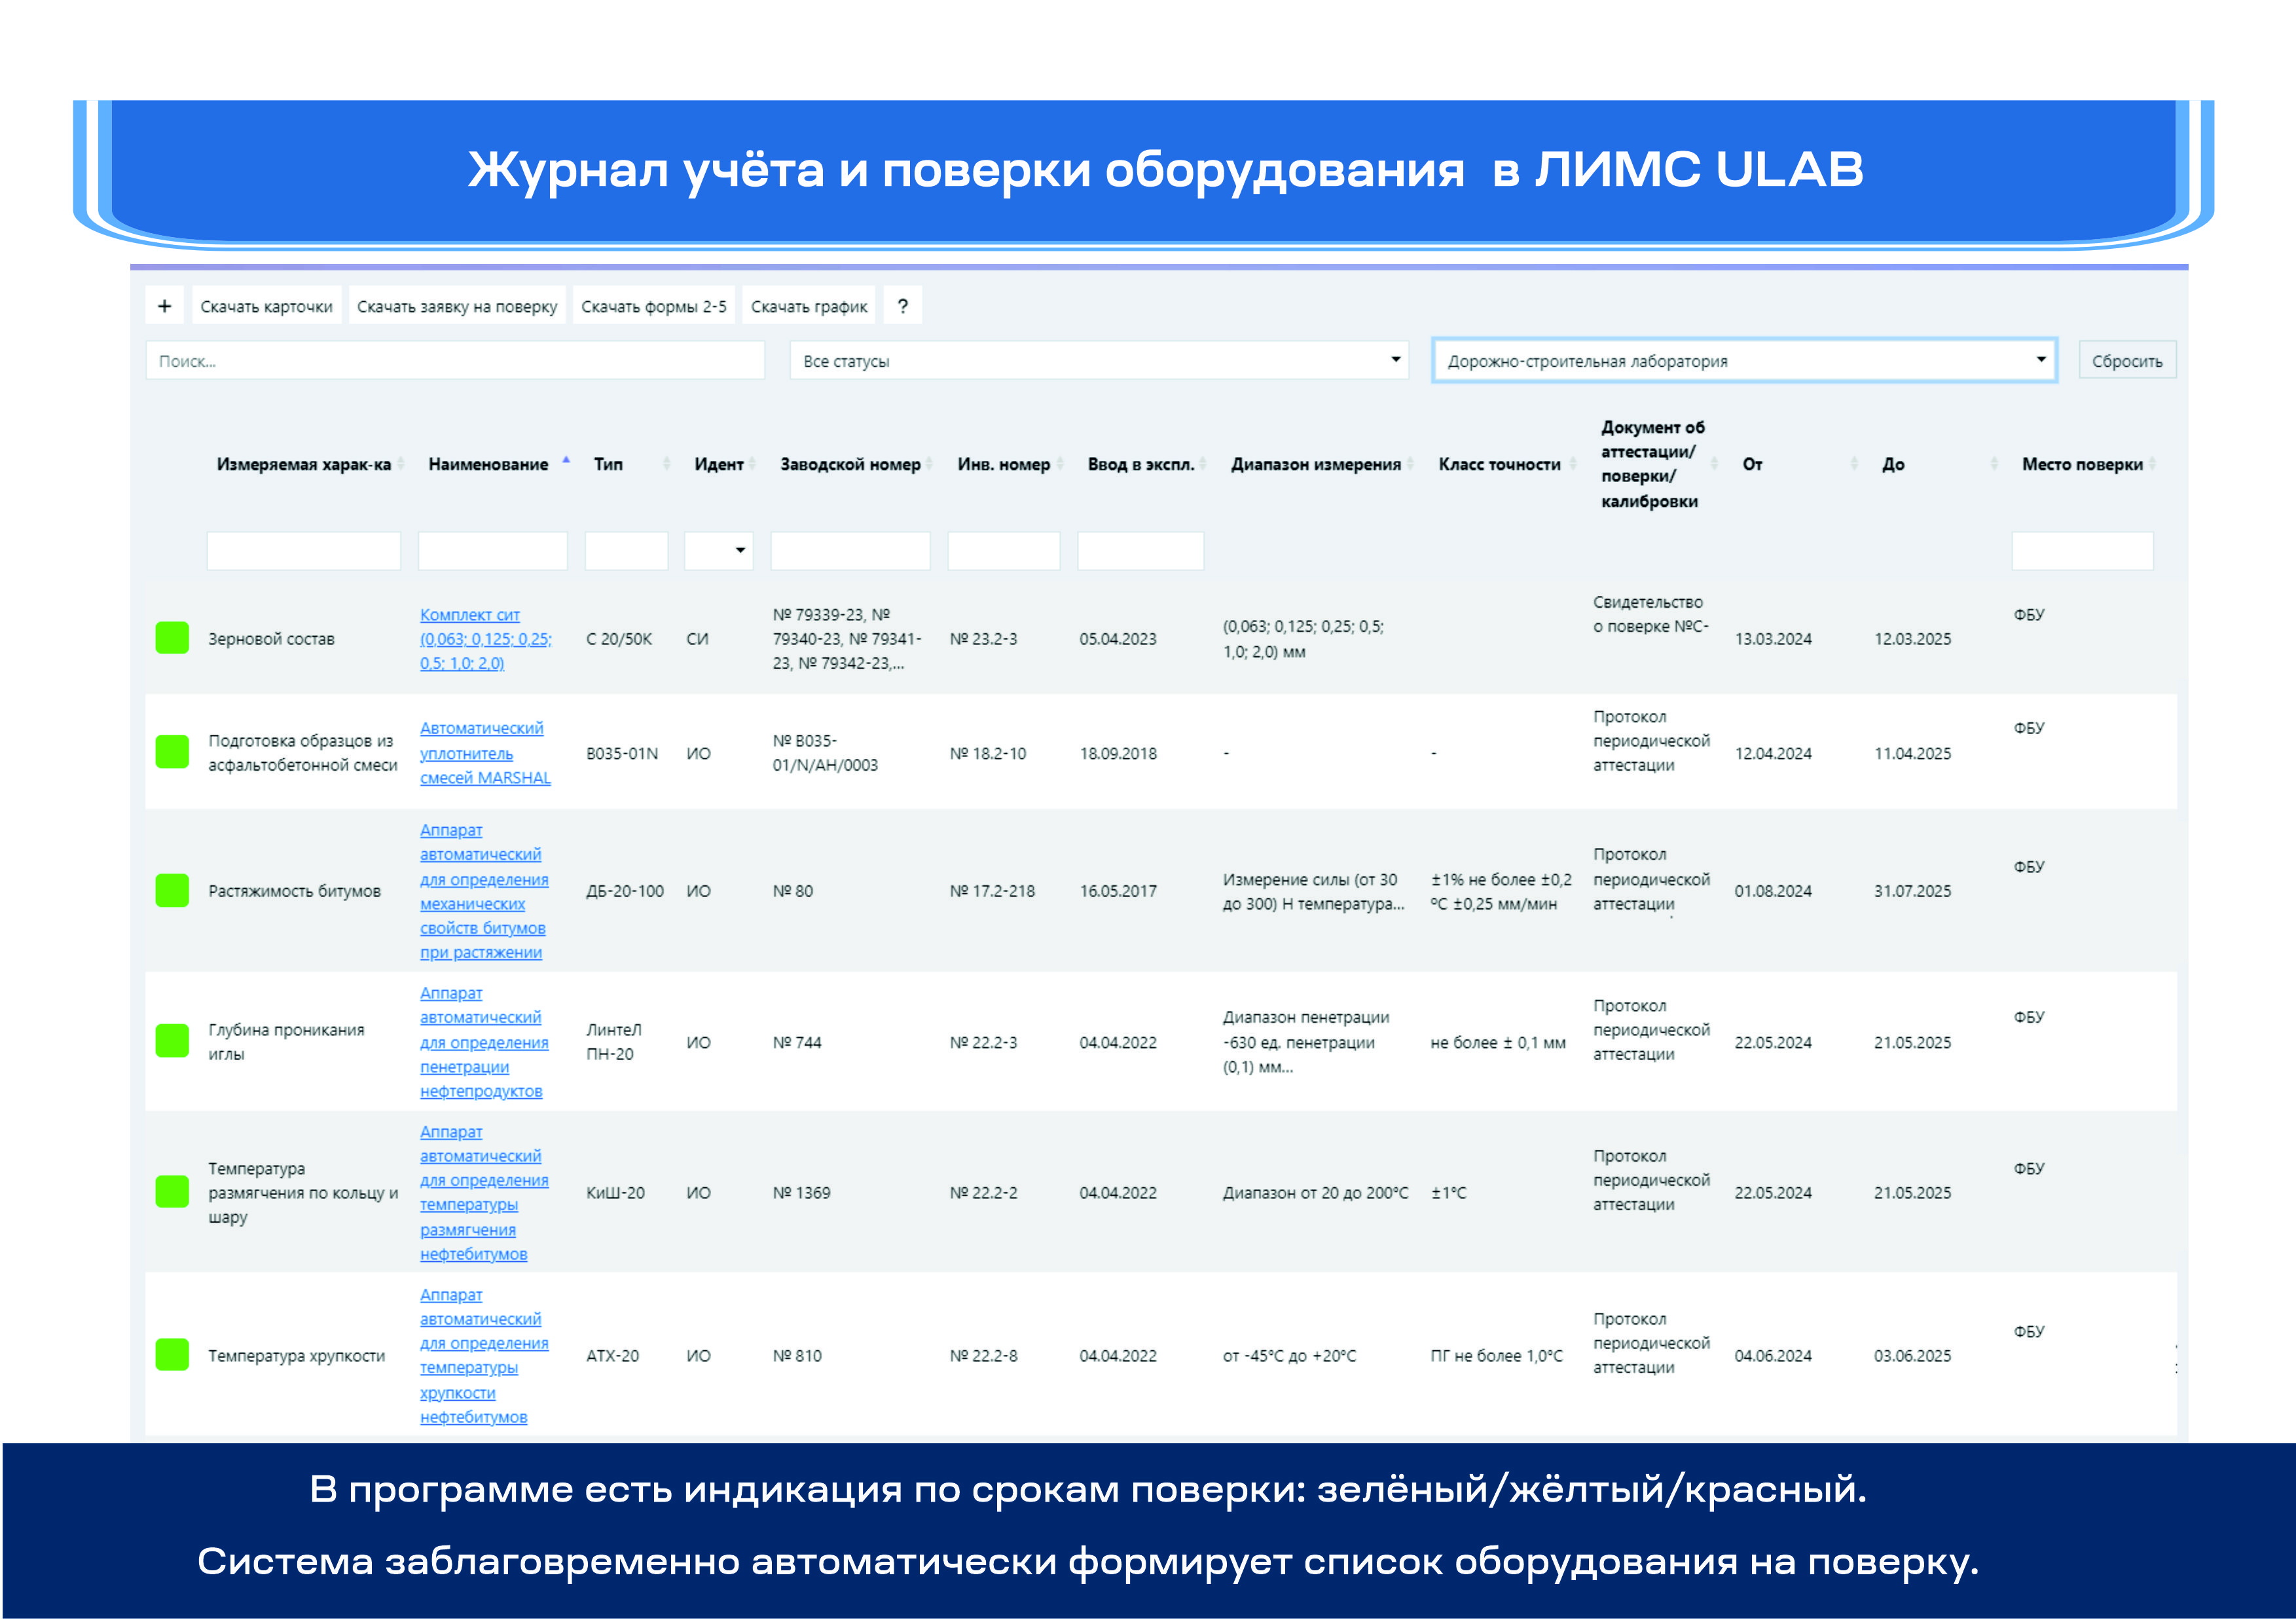Viewport: 2296px width, 1624px height.
Task: Click Измеряемая харак-ка filter input
Action: click(303, 551)
